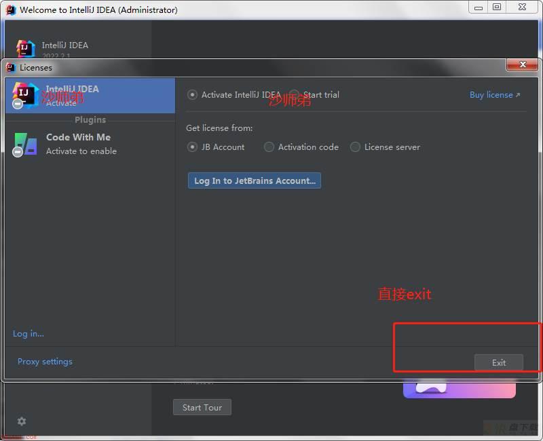543x441 pixels.
Task: Click Start Tour in Welcome window
Action: 202,408
